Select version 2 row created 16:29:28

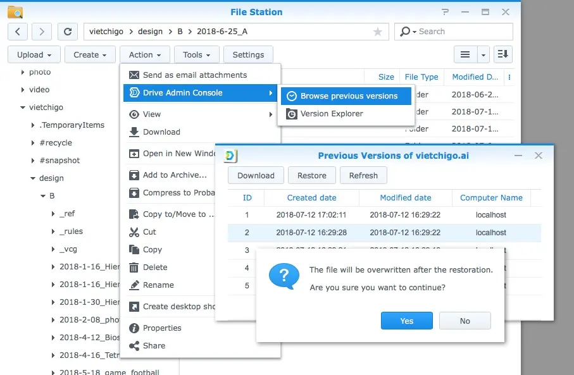pyautogui.click(x=384, y=233)
